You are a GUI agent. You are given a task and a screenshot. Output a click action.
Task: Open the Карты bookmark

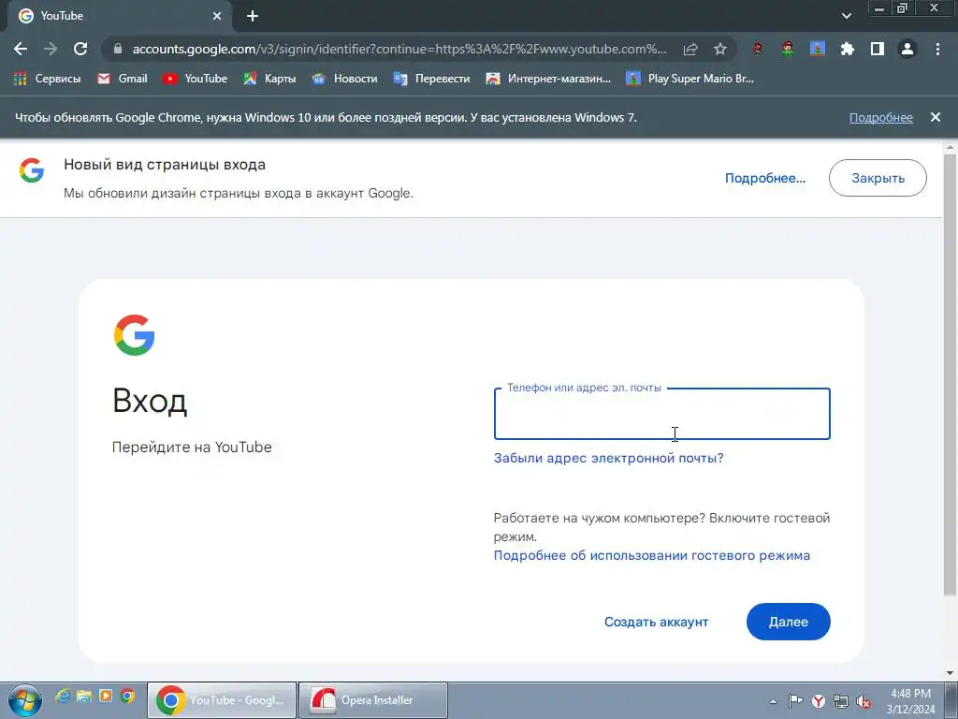[269, 79]
